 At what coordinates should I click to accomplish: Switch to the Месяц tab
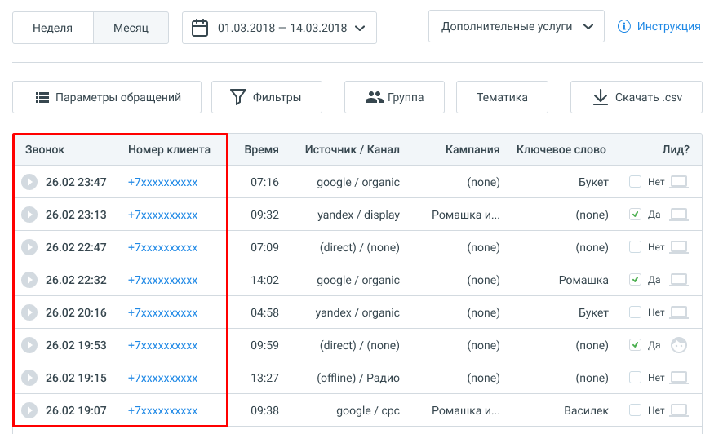pyautogui.click(x=131, y=28)
